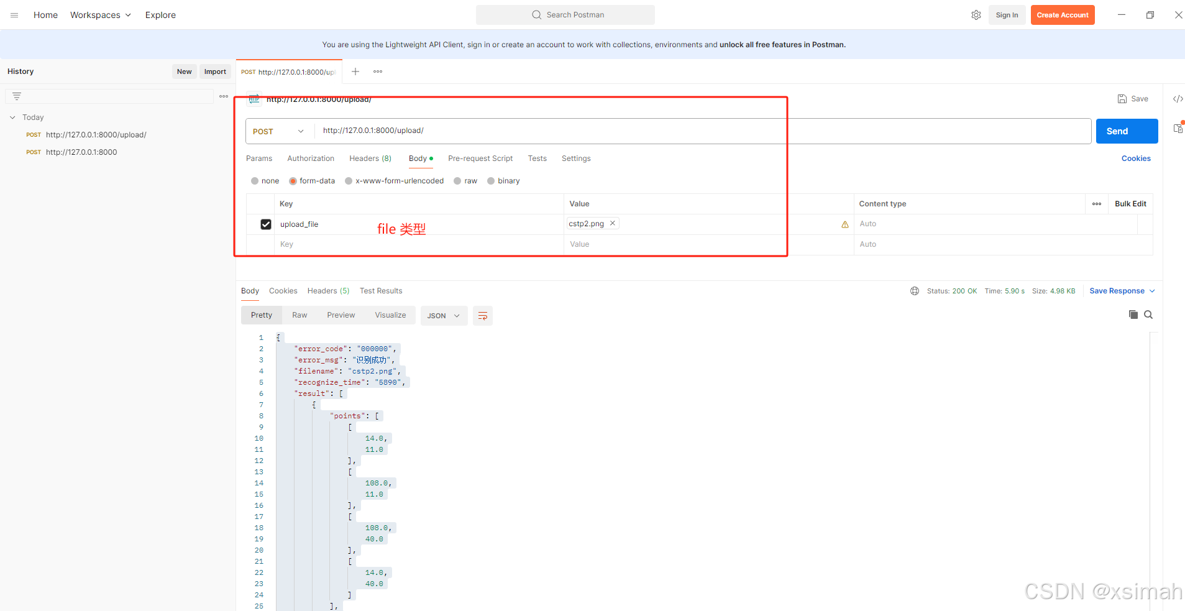
Task: Open the JSON response format dropdown
Action: point(443,315)
